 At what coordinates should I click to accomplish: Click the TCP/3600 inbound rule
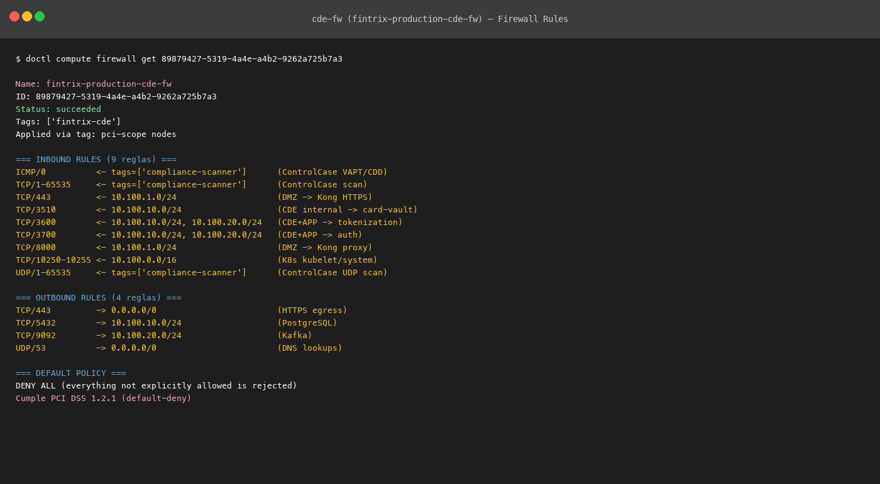209,222
